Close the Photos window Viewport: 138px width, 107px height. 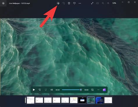point(135,2)
